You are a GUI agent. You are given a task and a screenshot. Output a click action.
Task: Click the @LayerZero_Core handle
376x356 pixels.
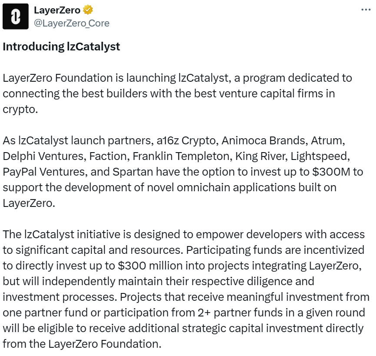[71, 23]
